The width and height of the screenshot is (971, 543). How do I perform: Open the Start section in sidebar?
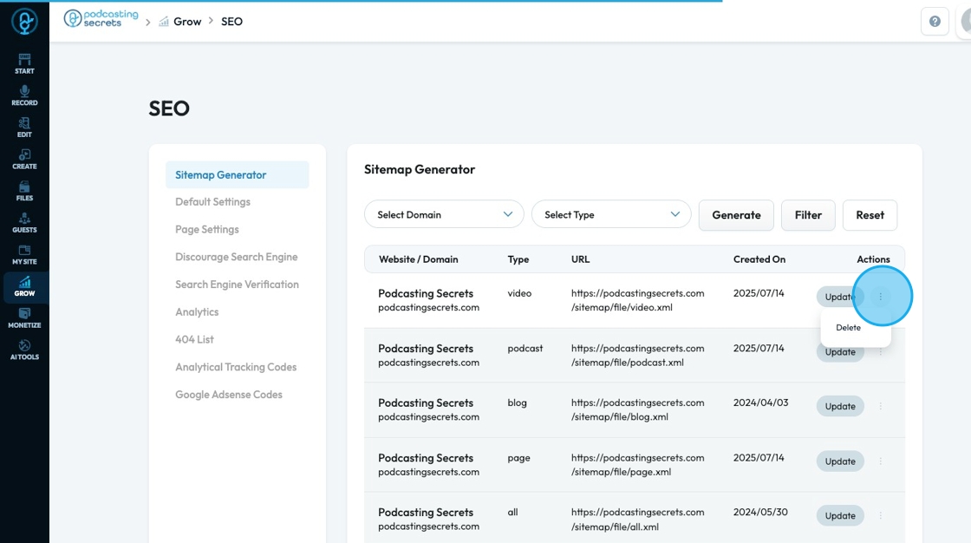[24, 63]
